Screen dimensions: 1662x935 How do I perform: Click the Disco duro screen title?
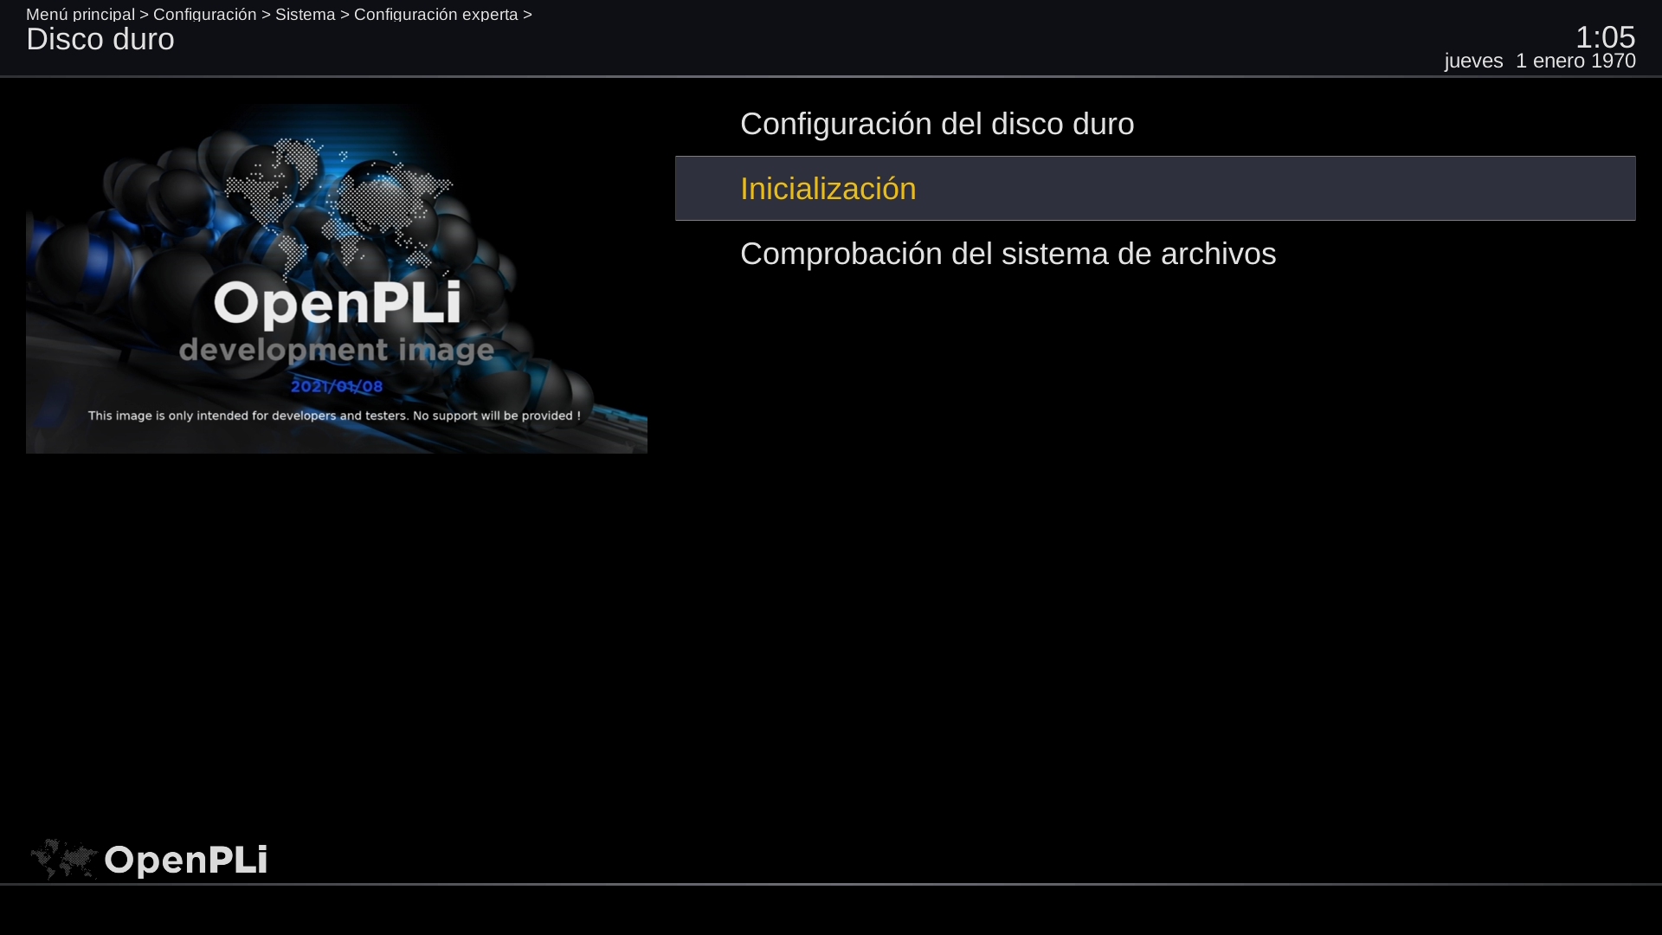(100, 40)
